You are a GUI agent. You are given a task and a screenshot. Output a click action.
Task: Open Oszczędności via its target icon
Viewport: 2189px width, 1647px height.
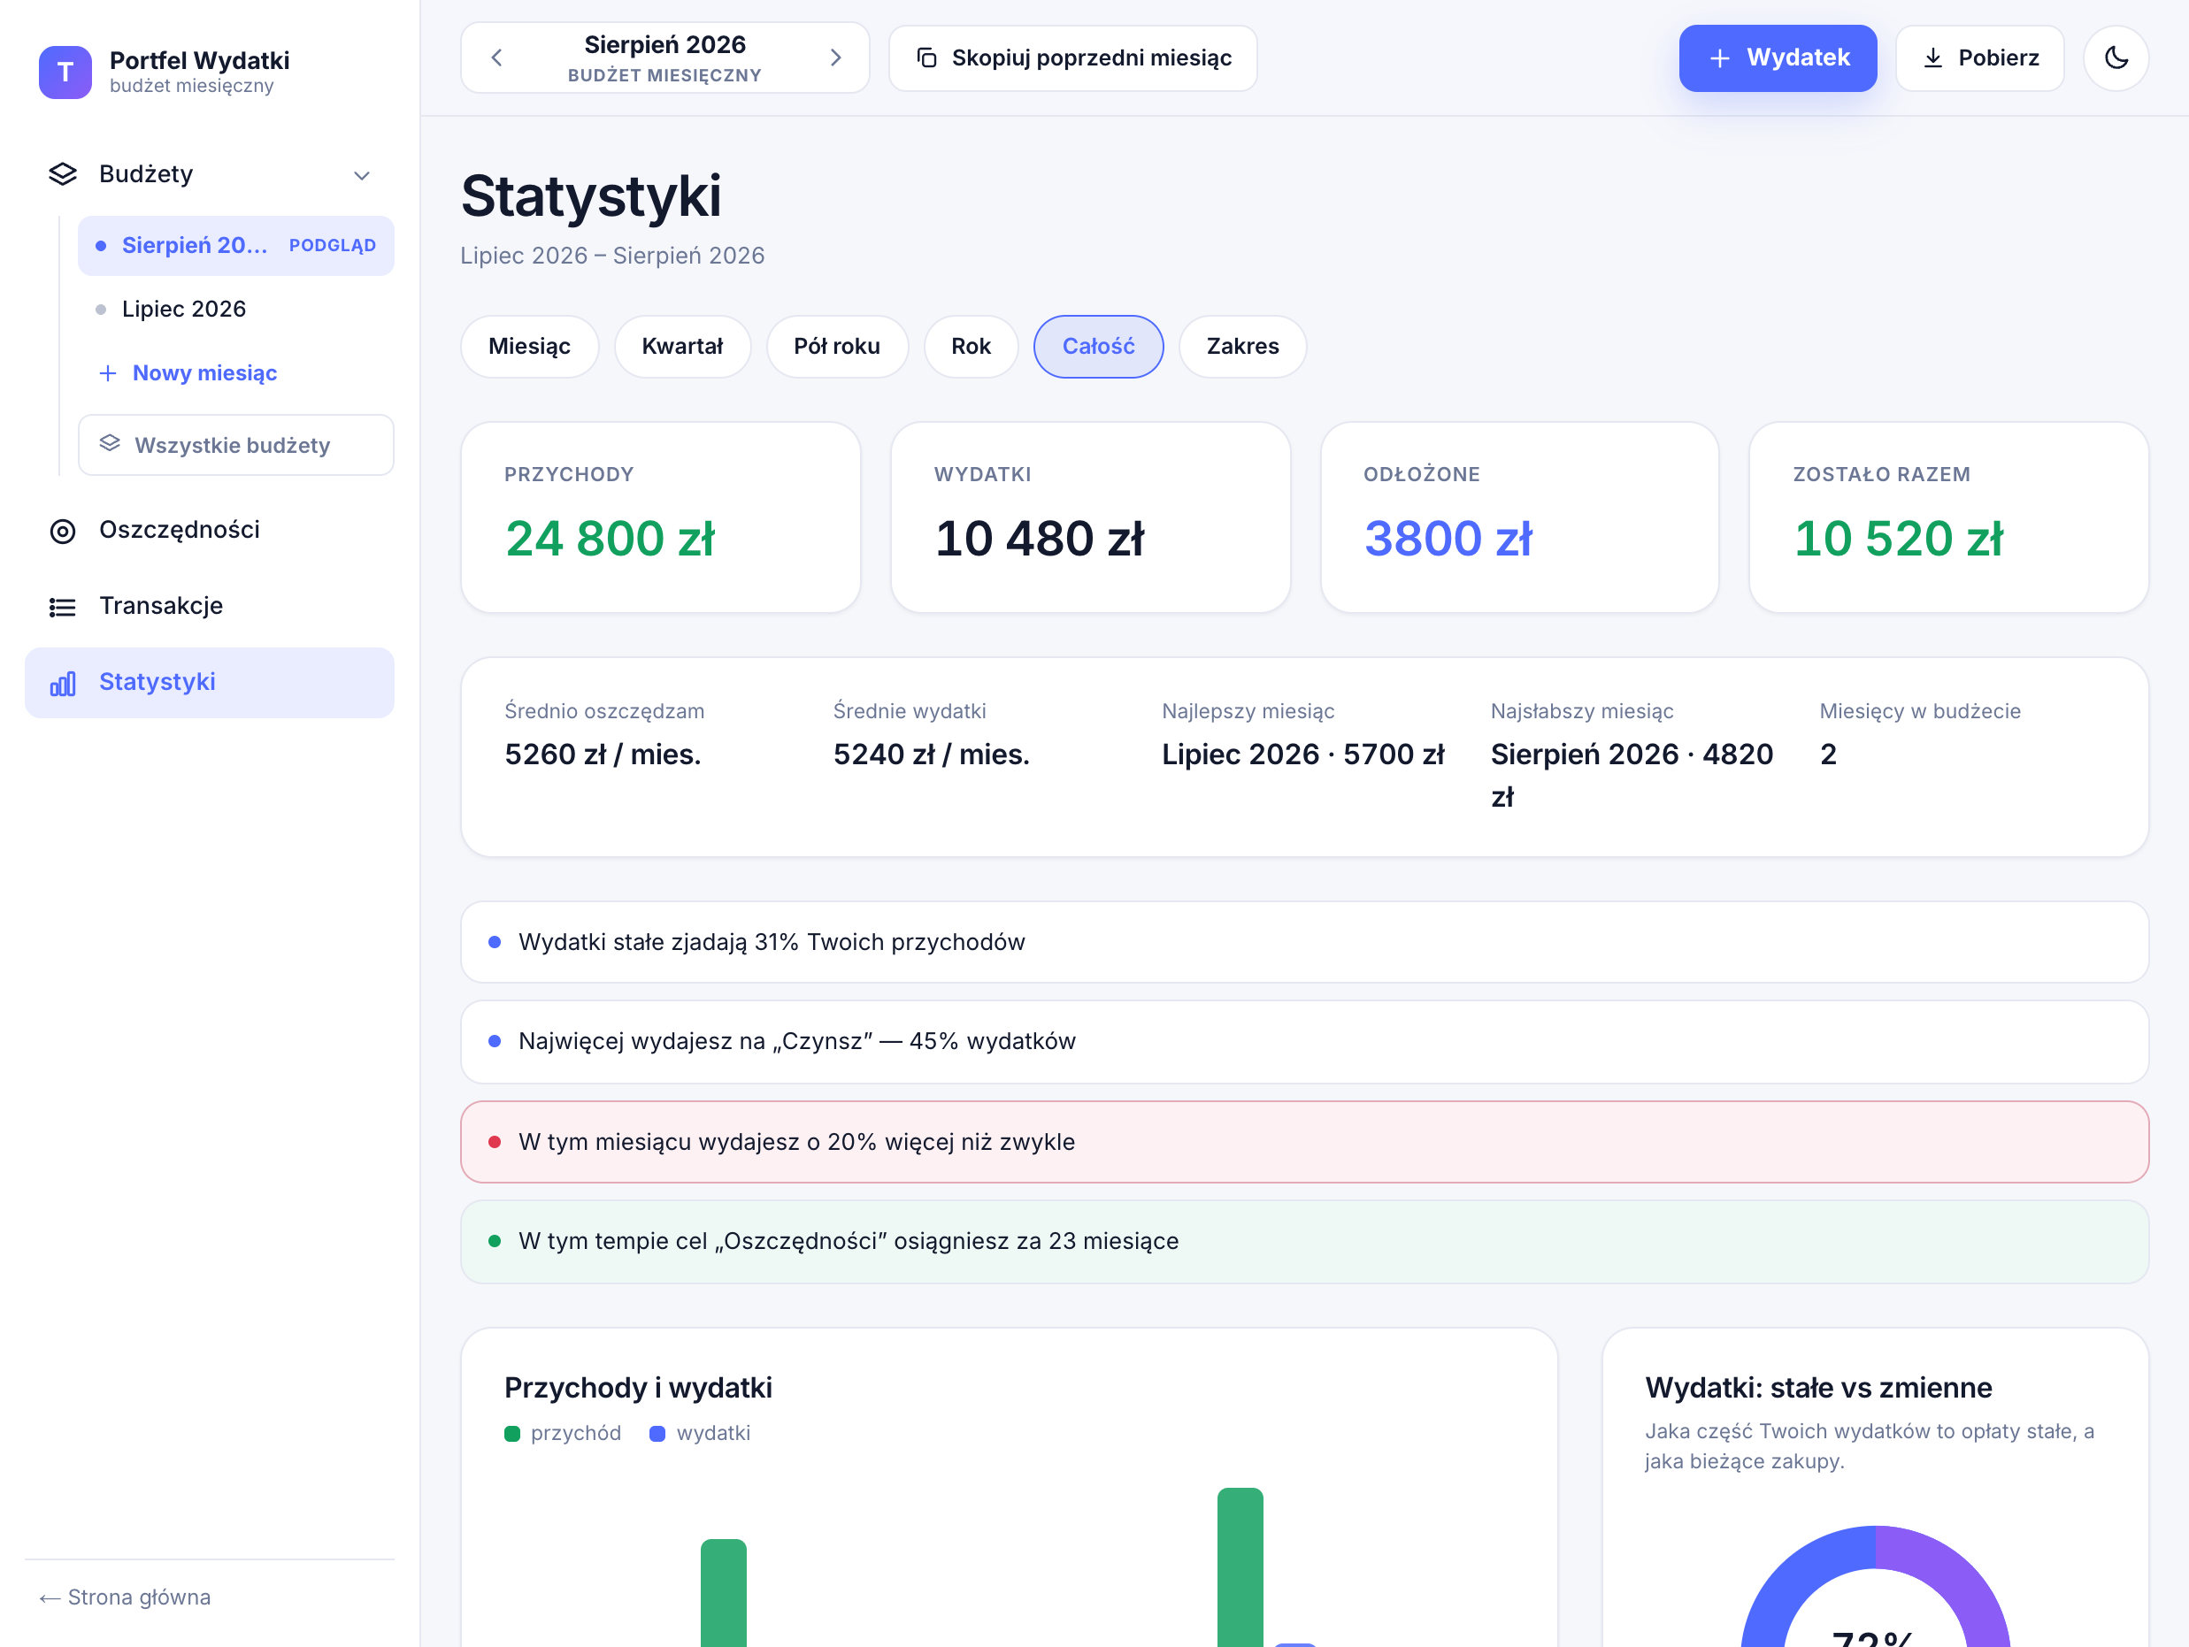coord(62,532)
